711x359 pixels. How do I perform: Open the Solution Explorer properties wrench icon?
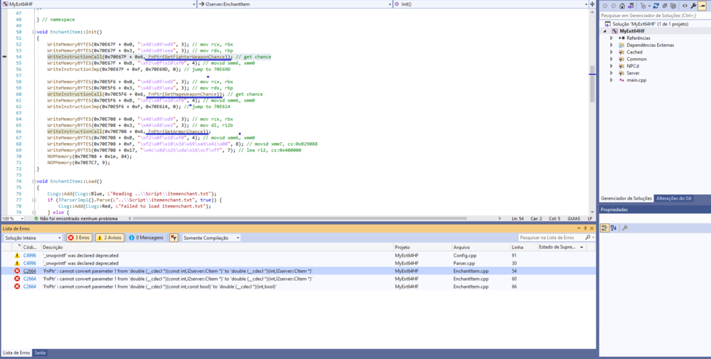(694, 6)
